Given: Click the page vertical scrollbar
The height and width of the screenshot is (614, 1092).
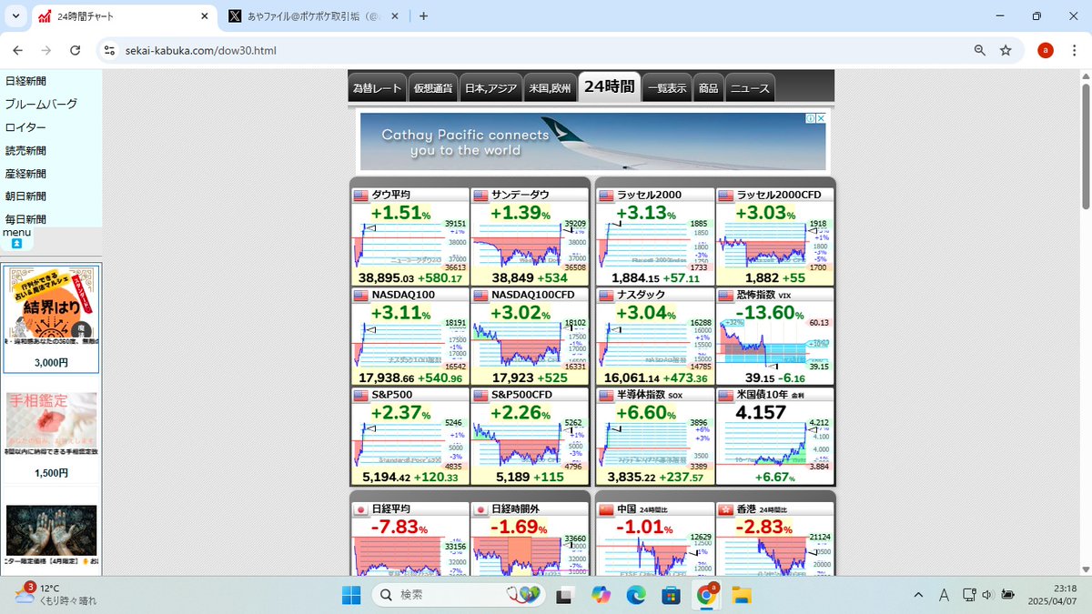Looking at the screenshot, I should point(1085,146).
